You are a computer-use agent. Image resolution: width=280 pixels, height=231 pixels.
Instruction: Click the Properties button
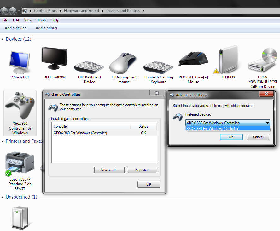point(142,170)
